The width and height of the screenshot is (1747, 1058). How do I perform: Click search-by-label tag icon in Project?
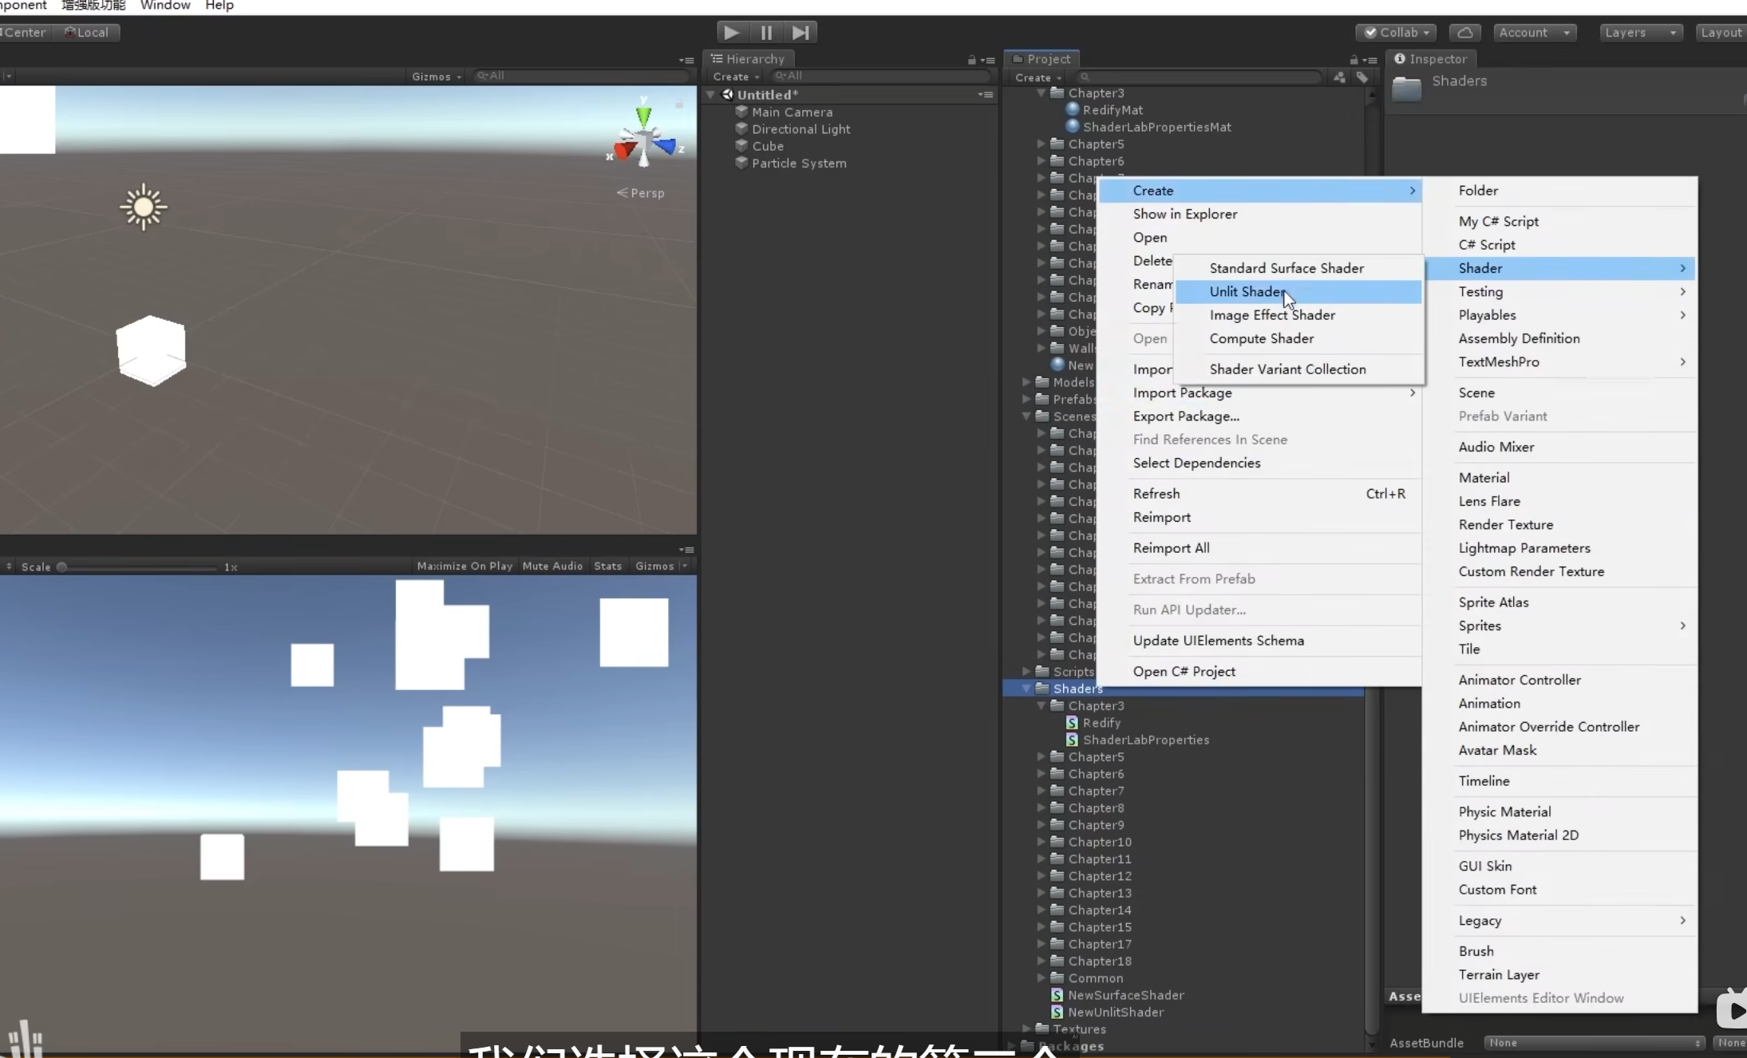(x=1362, y=77)
